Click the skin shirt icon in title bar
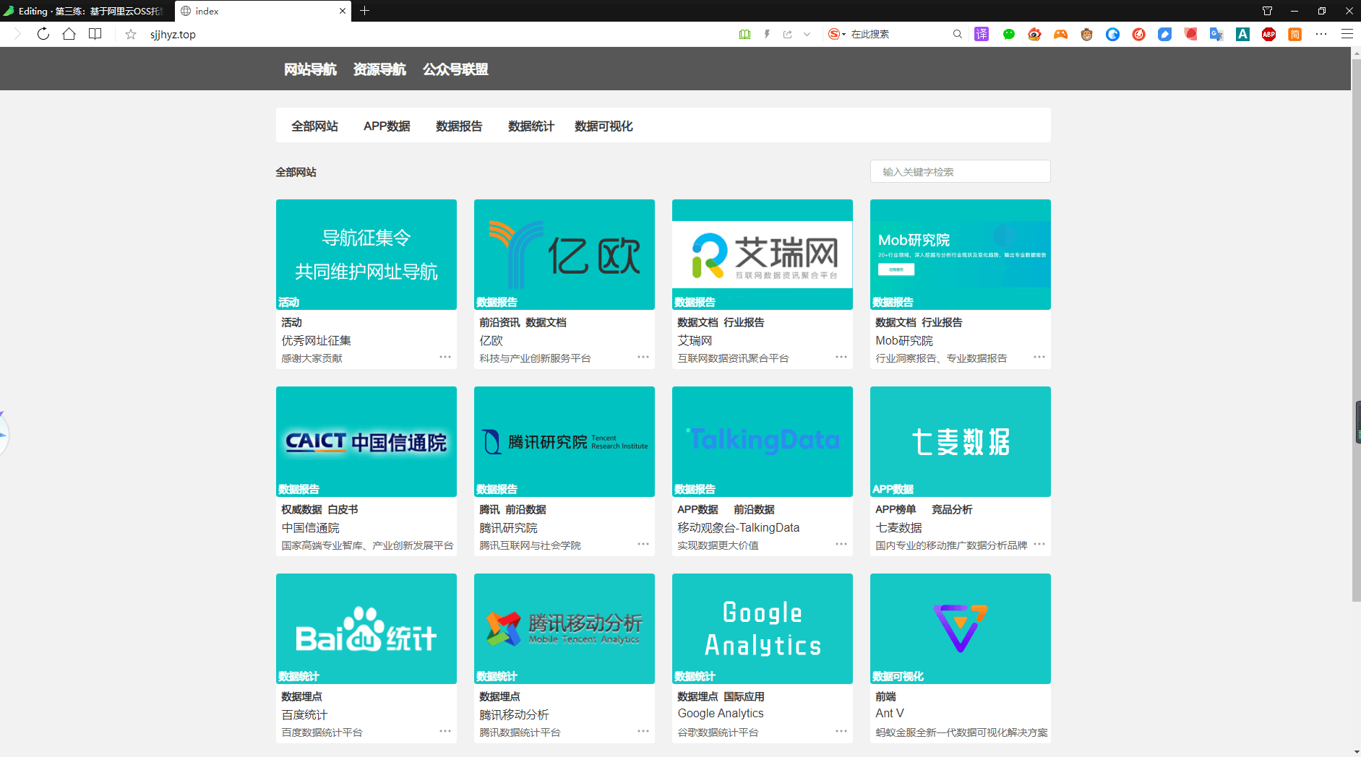The image size is (1361, 757). (x=1267, y=11)
